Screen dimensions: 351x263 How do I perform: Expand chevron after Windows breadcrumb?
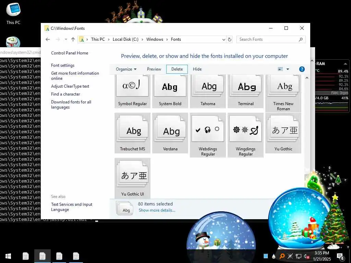click(167, 40)
